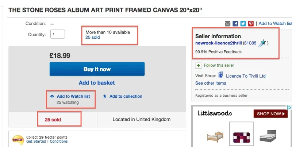Click the Littlewoods SHOP NOW button
292x147 pixels.
pyautogui.click(x=270, y=114)
